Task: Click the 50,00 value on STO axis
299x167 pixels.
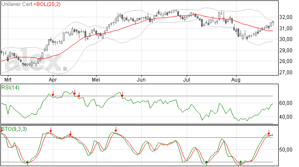Action: (x=286, y=150)
